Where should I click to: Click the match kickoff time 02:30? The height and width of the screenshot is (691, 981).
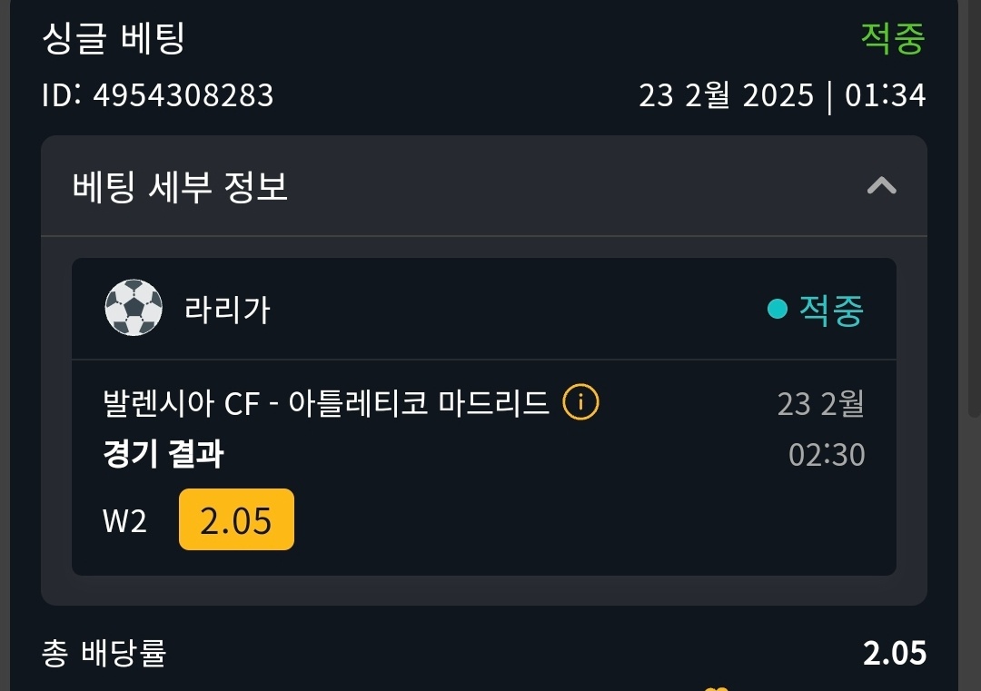pyautogui.click(x=827, y=454)
